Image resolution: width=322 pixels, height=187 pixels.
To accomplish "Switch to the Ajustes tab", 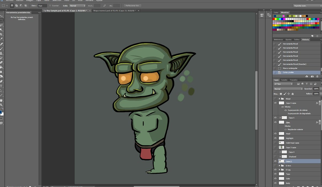I will tap(288, 39).
